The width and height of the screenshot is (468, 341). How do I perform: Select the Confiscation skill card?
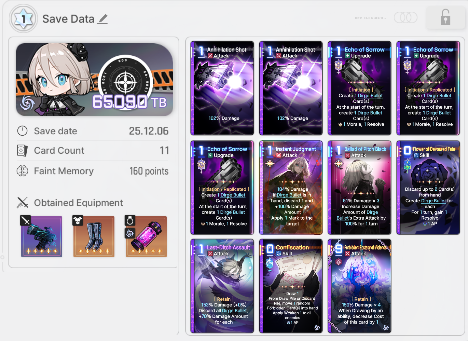291,286
